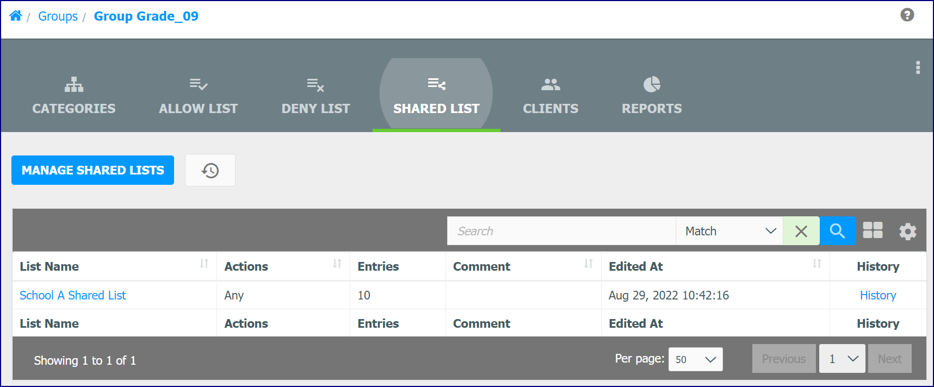This screenshot has width=934, height=387.
Task: Open the Clients tab
Action: point(550,96)
